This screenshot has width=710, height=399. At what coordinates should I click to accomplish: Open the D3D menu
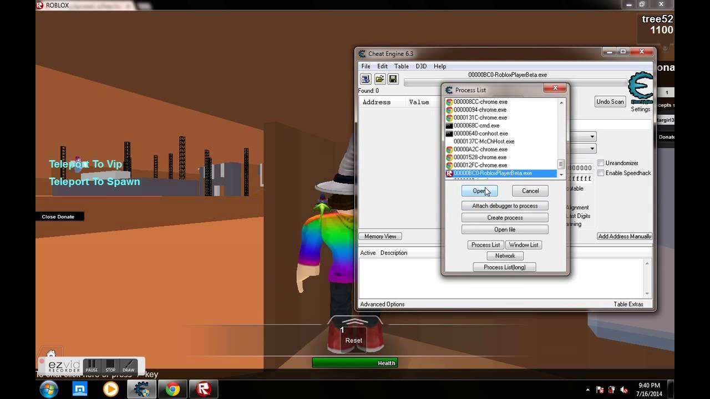pyautogui.click(x=422, y=66)
